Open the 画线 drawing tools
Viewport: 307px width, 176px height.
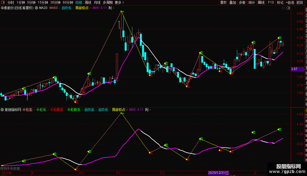[x=261, y=2]
